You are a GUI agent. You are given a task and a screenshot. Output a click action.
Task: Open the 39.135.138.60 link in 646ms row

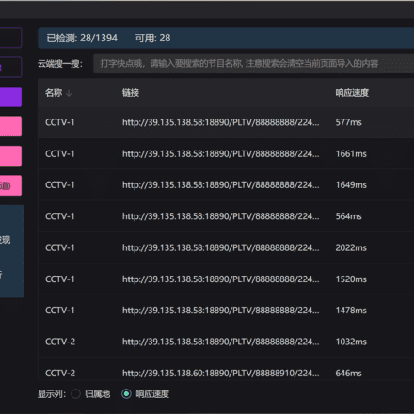(221, 374)
